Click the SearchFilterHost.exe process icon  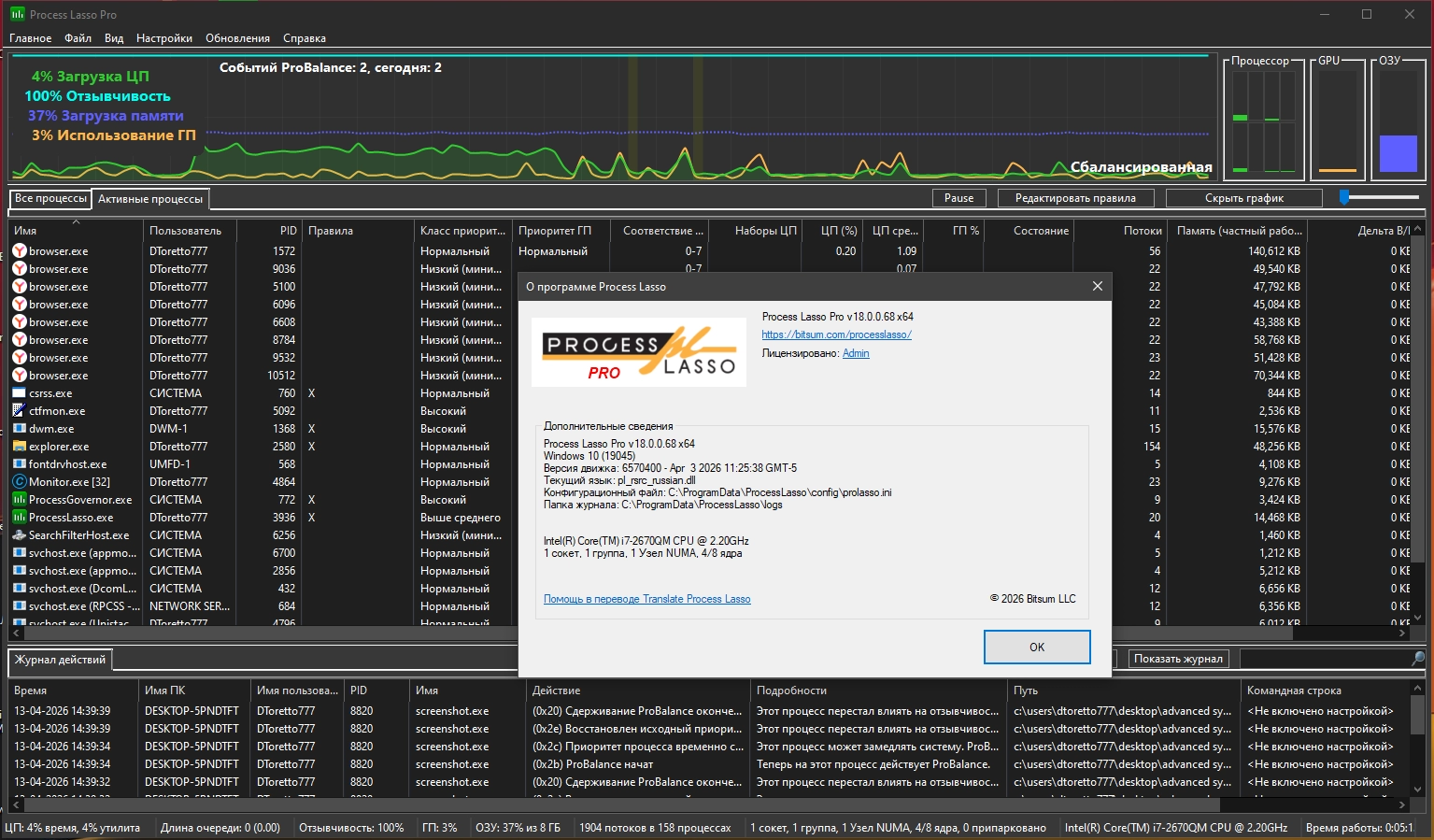[19, 535]
